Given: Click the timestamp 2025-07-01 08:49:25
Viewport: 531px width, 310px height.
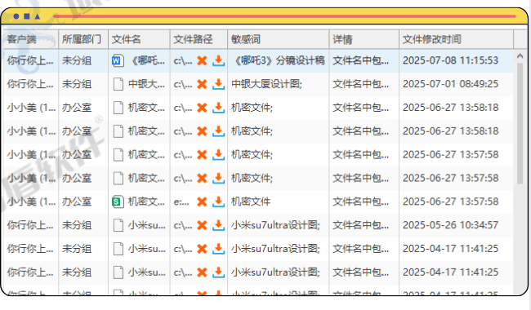Looking at the screenshot, I should coord(450,84).
